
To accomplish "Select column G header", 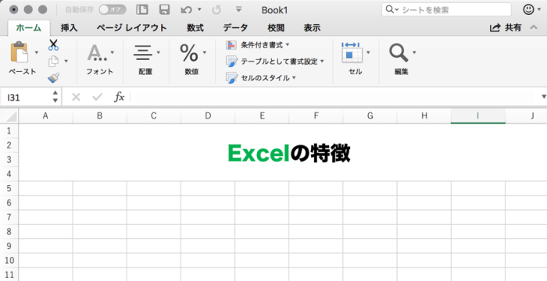I will click(370, 116).
